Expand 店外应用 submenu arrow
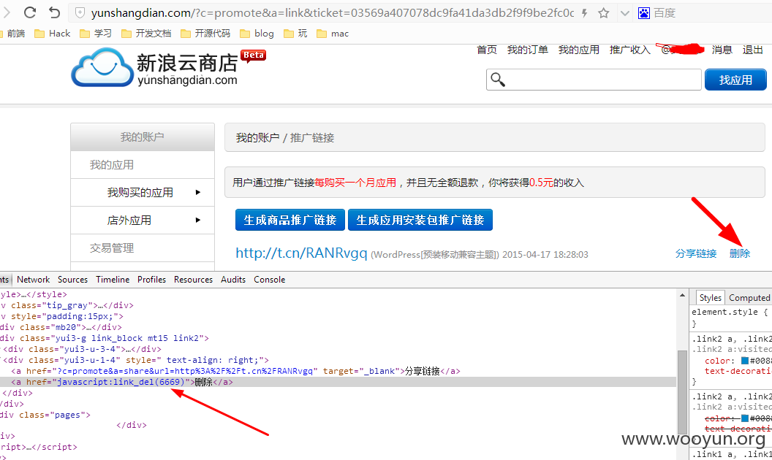The image size is (772, 460). (x=198, y=220)
